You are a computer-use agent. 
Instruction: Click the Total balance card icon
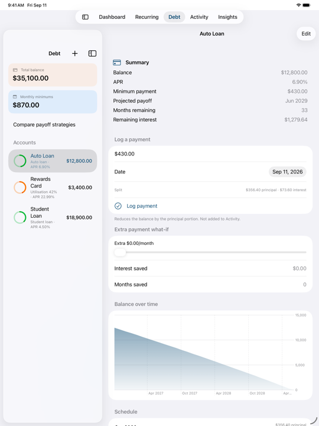coord(15,70)
